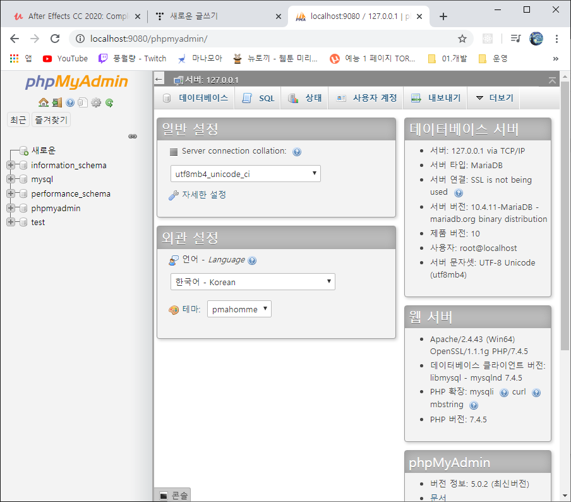Select the test database name
The image size is (571, 502).
click(x=38, y=223)
